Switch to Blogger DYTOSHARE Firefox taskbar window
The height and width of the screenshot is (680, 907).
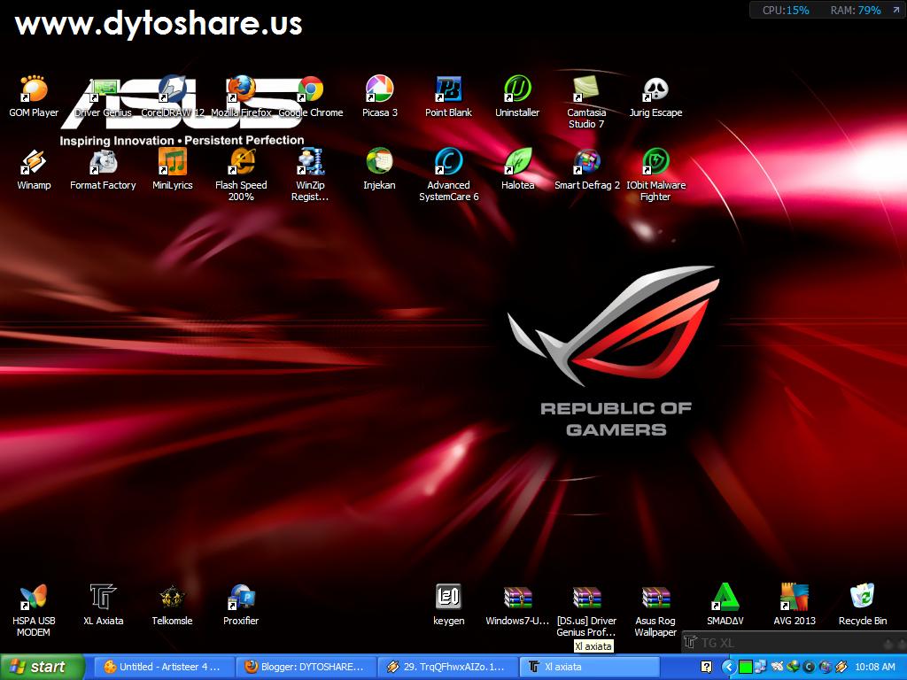pos(306,667)
